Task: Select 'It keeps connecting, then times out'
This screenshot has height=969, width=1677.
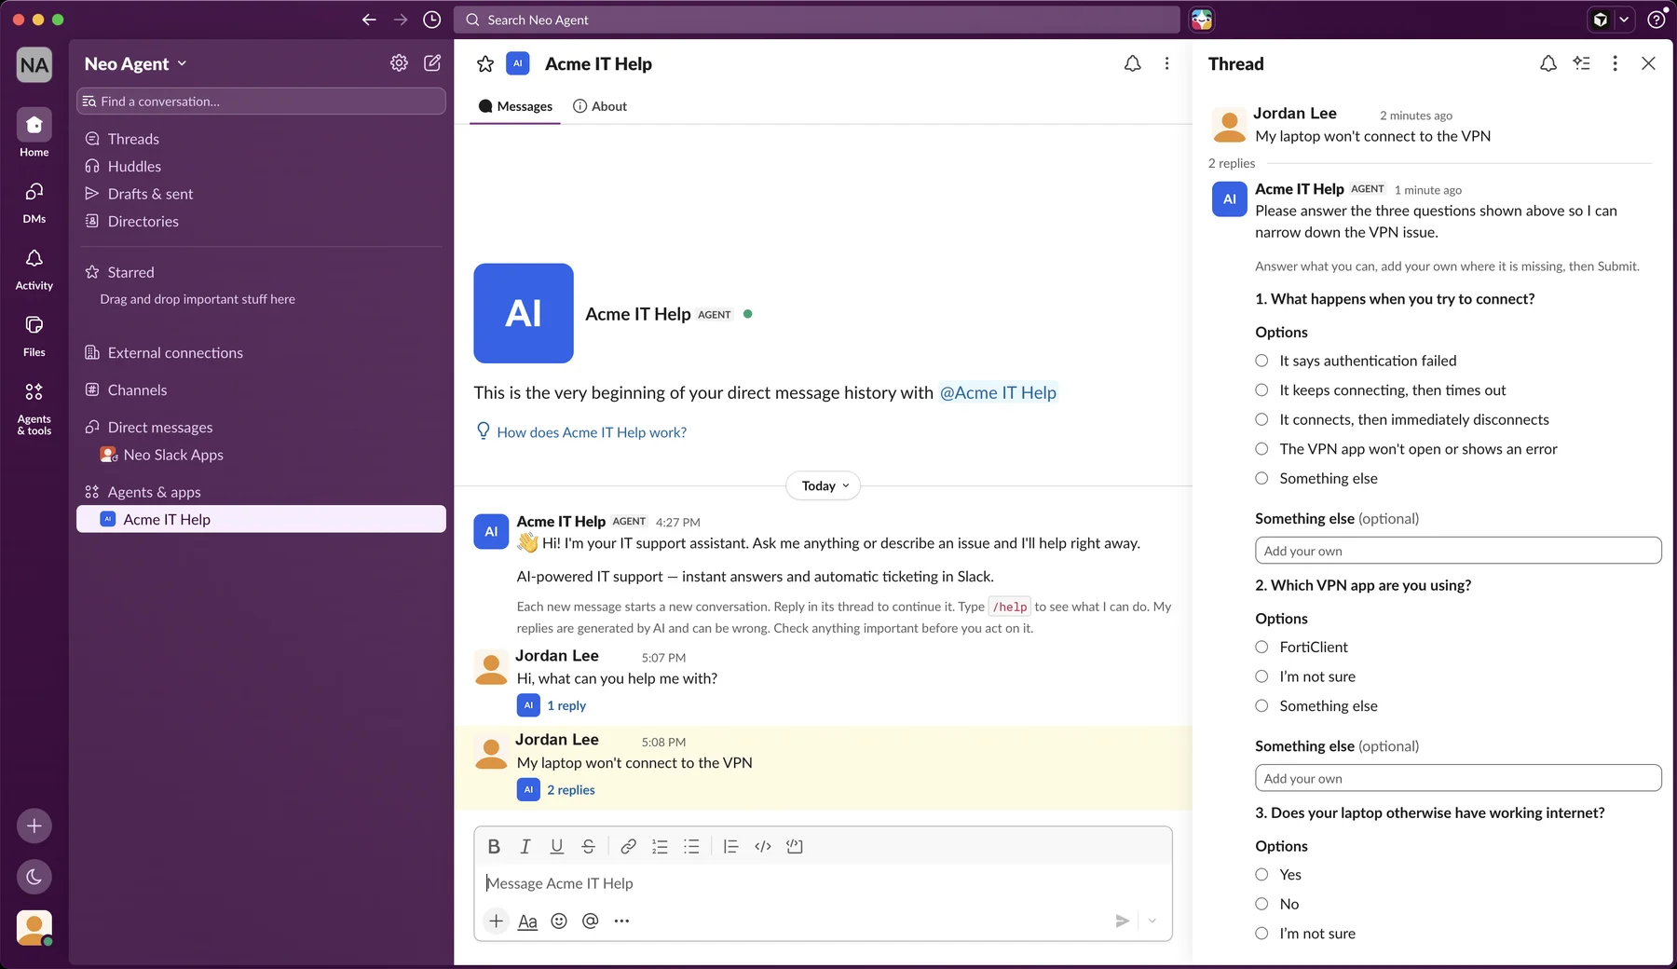Action: [1261, 389]
